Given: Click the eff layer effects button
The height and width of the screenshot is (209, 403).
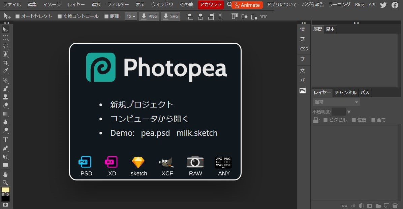Looking at the screenshot, I should coord(353,206).
